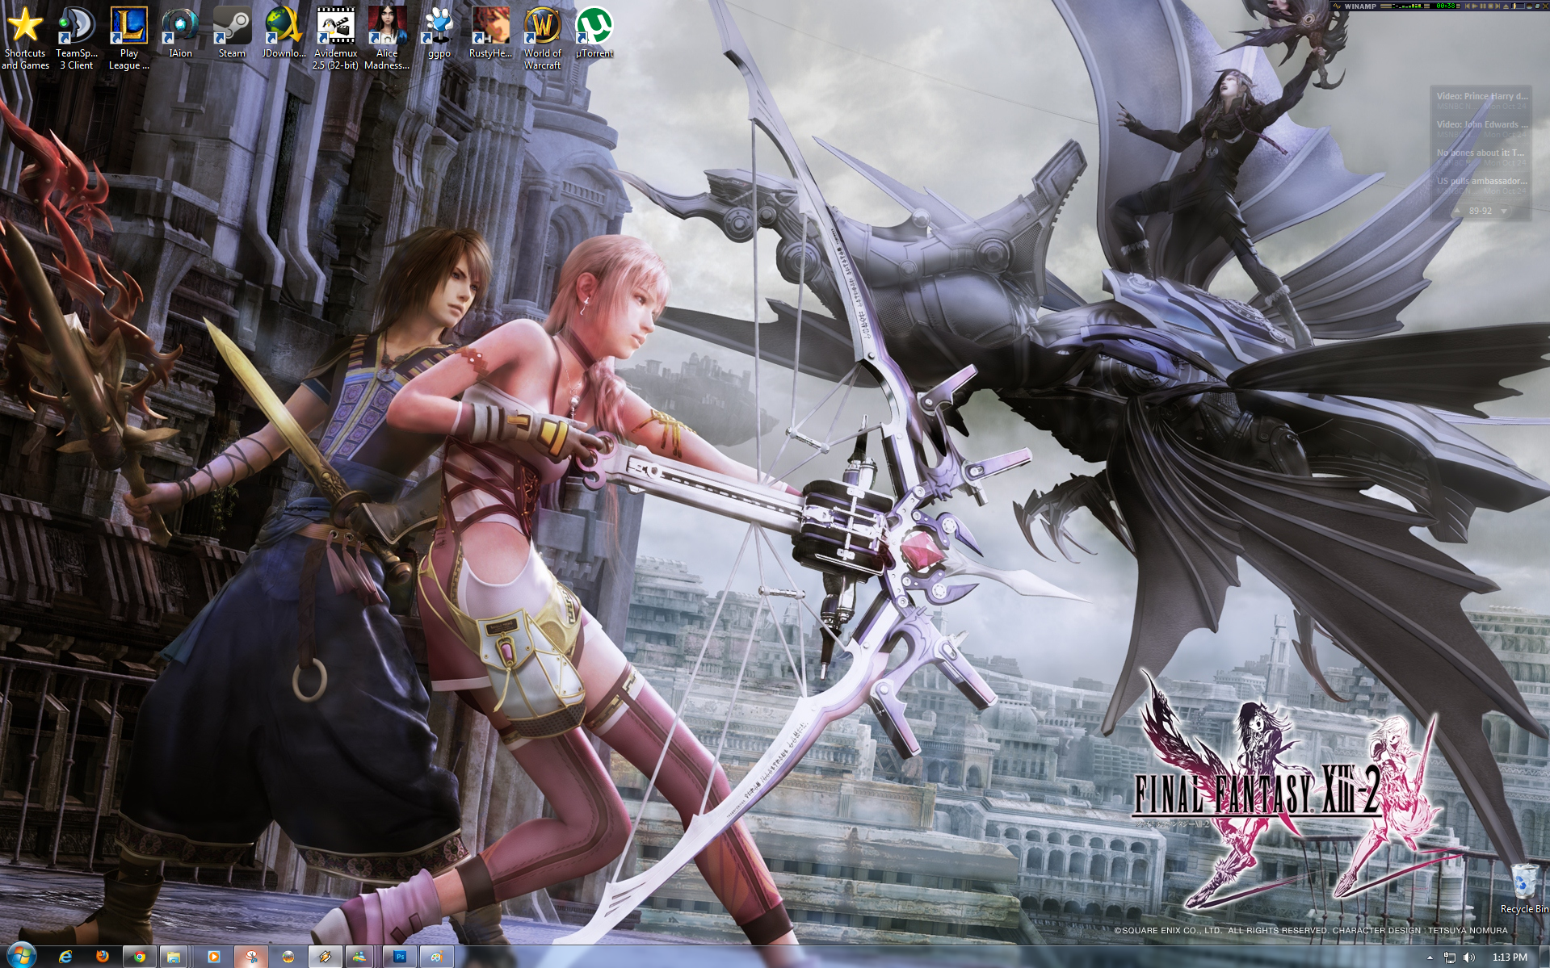Open Windows Media Player taskbar icon
The width and height of the screenshot is (1550, 968).
click(214, 957)
